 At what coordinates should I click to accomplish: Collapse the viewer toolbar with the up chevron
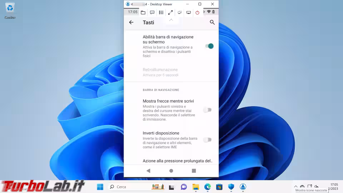point(171,20)
